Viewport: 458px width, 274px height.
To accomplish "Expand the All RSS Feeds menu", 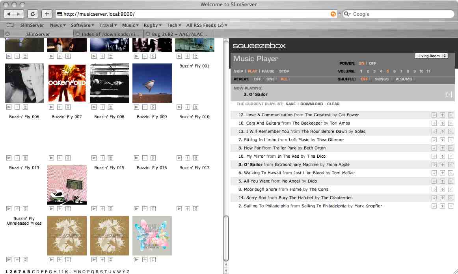I will pos(207,25).
